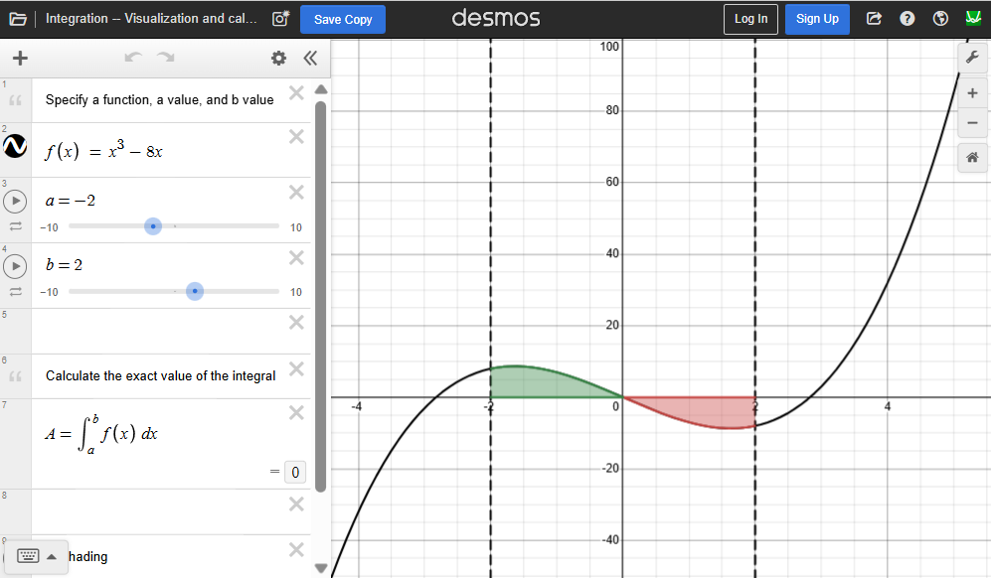Click the Desmos logo
Viewport: 991px width, 578px height.
tap(496, 18)
